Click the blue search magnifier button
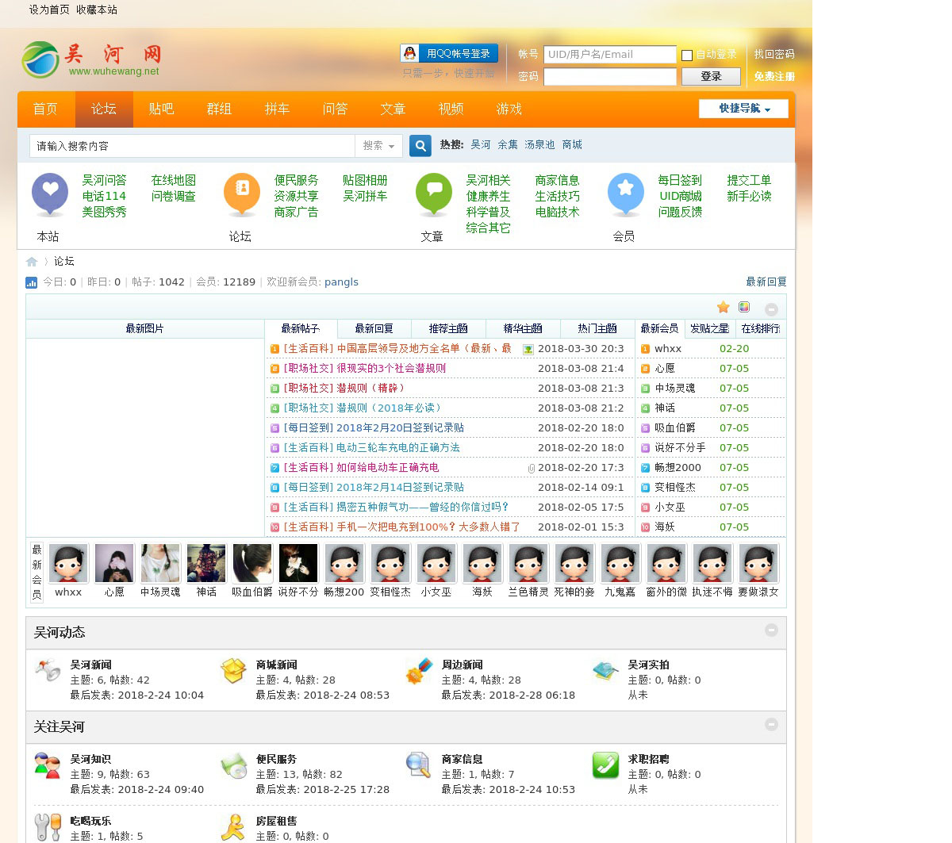This screenshot has height=843, width=952. coord(420,146)
